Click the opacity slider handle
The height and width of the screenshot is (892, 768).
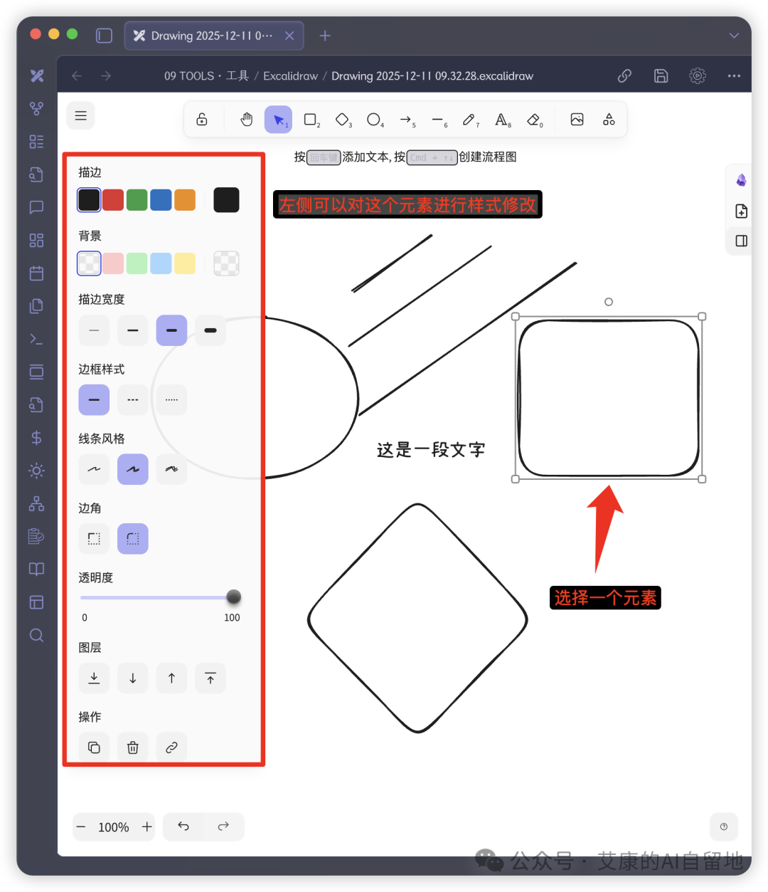233,597
